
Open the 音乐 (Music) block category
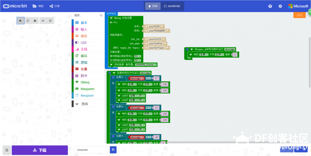point(88,36)
